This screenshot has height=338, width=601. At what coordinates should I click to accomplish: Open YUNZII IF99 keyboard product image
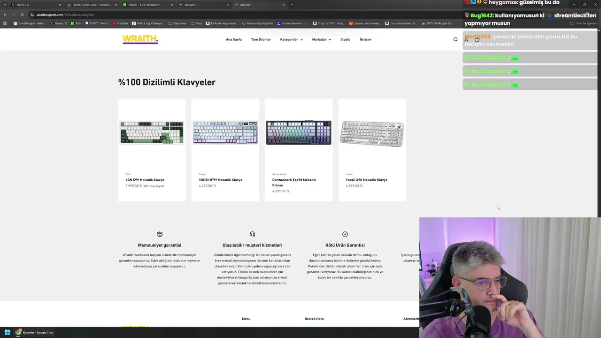225,132
